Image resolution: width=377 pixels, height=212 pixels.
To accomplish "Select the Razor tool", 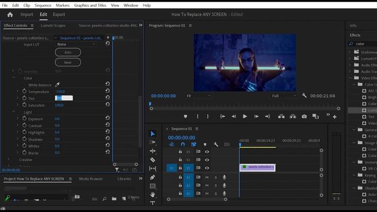I will pos(153,160).
